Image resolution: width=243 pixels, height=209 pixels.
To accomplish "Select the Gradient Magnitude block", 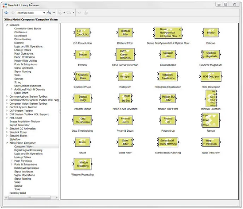I will pos(211,54).
